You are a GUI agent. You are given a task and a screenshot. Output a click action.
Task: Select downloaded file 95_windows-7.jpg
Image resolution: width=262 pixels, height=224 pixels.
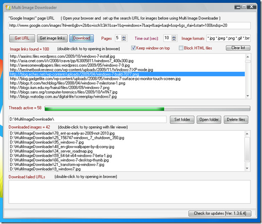[46, 142]
